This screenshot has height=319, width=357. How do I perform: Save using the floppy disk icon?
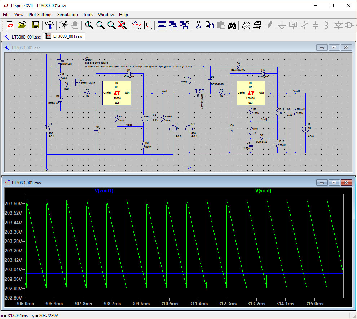(35, 25)
